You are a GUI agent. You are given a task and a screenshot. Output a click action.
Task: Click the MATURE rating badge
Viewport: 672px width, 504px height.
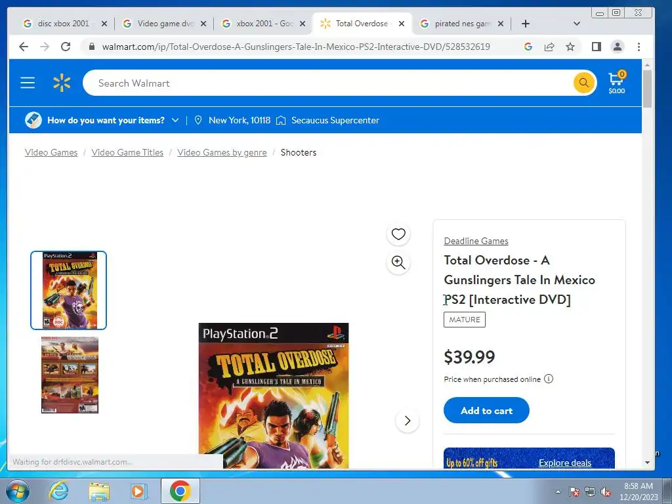point(465,320)
